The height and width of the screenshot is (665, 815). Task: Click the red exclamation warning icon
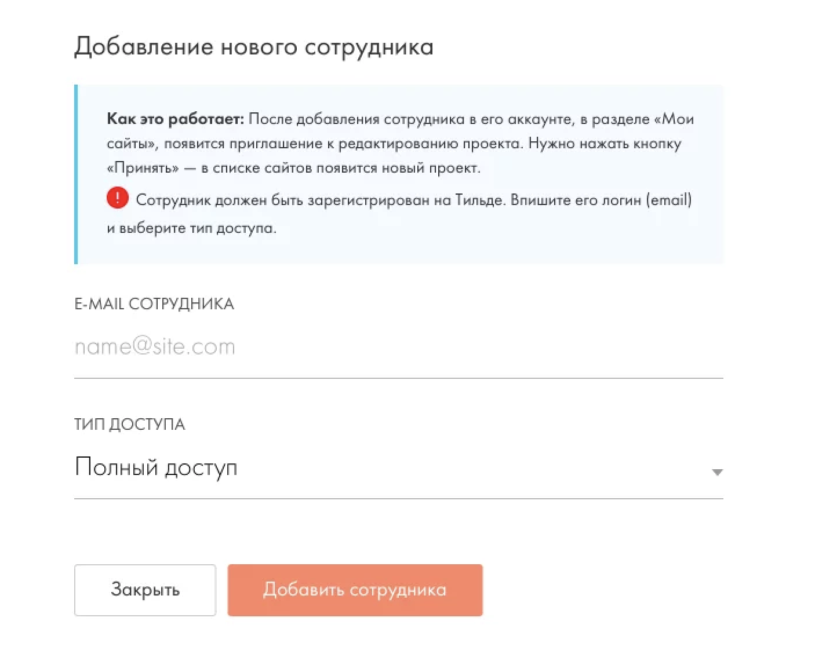point(117,198)
